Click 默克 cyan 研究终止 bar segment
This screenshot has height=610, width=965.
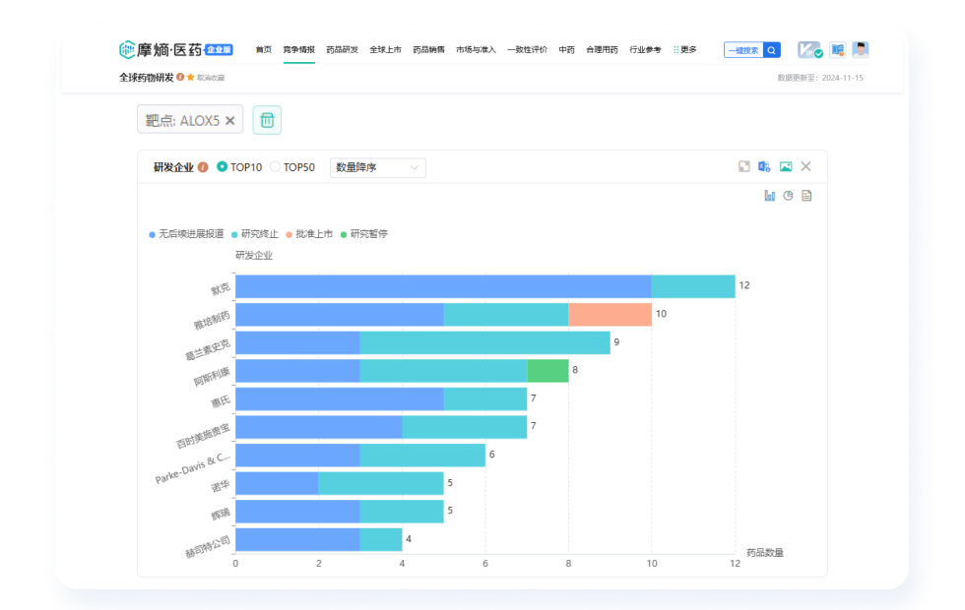693,286
